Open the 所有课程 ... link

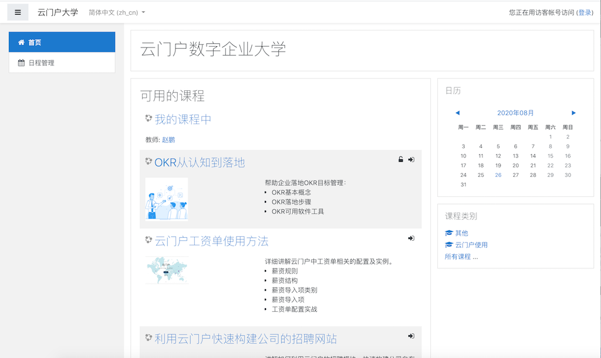[461, 257]
